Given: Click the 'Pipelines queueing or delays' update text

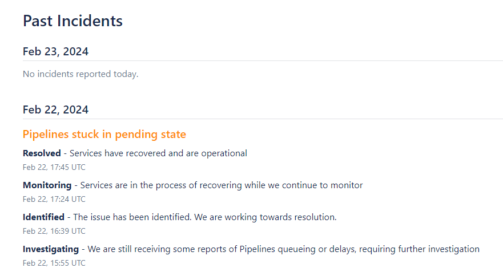Looking at the screenshot, I should 297,249.
